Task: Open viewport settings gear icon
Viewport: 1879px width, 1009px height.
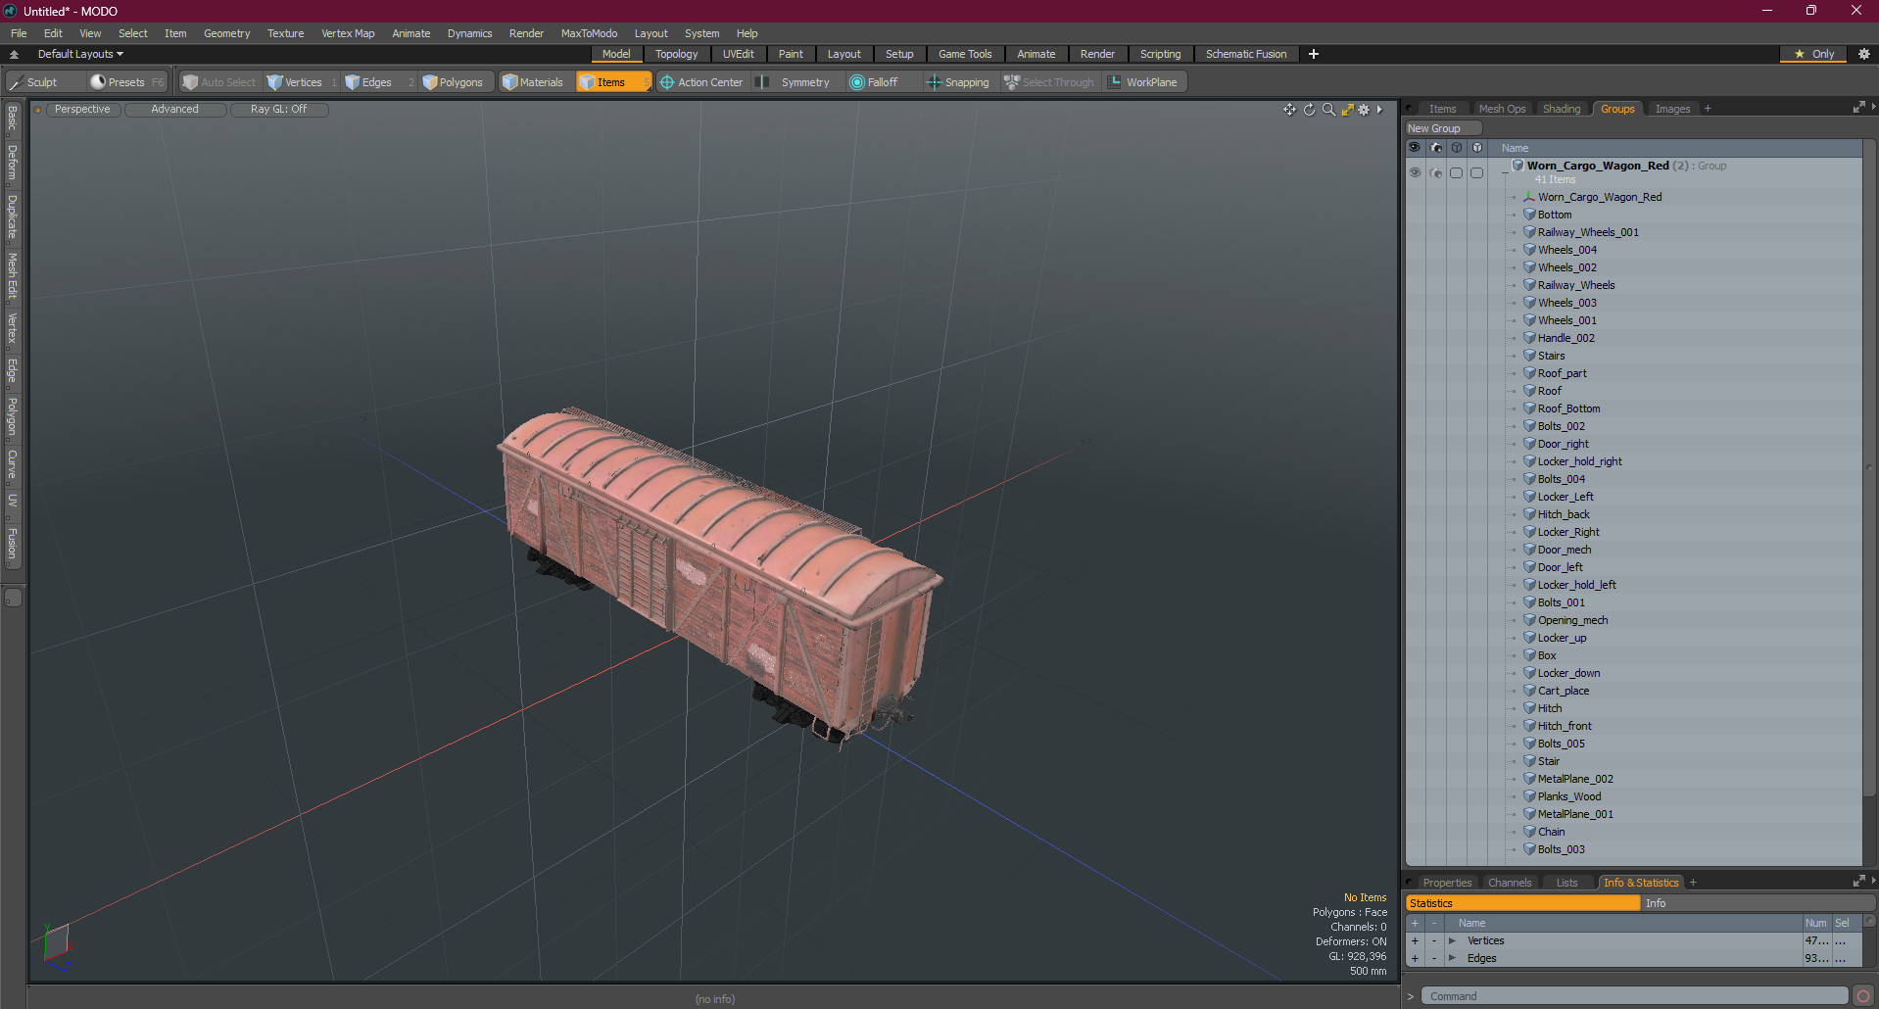Action: point(1364,110)
